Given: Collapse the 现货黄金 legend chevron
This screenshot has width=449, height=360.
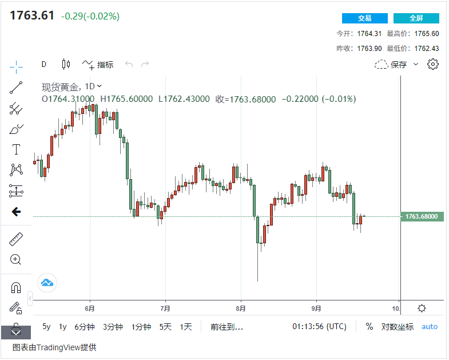Looking at the screenshot, I should 100,86.
